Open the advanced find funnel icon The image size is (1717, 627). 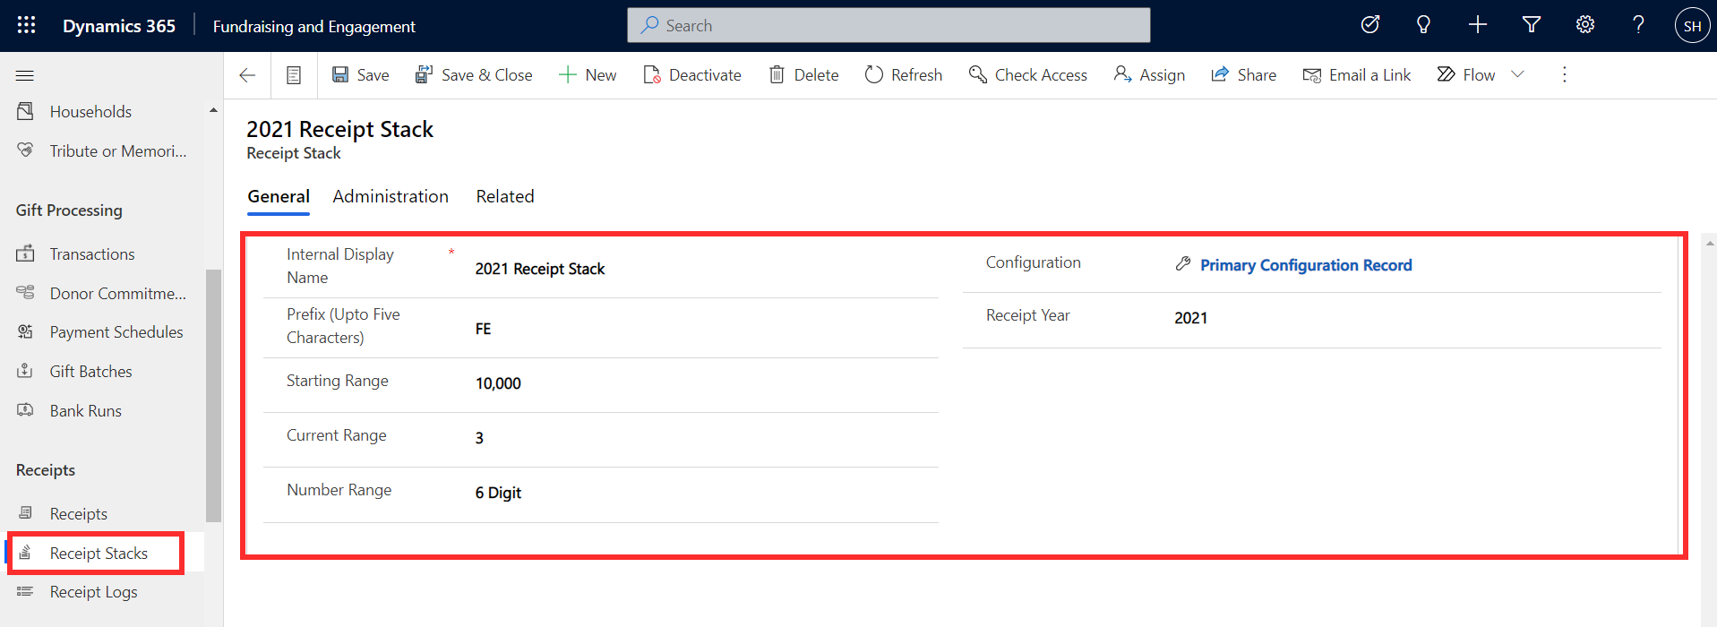point(1532,25)
